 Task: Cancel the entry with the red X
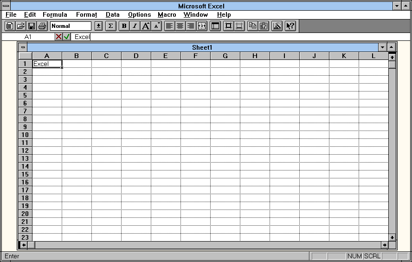(58, 37)
